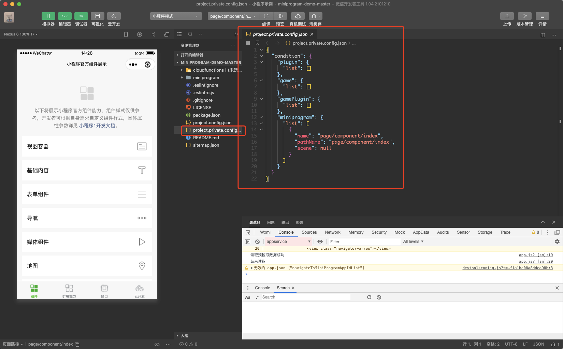The width and height of the screenshot is (563, 349).
Task: Open the visualization tool (可视化)
Action: click(x=97, y=16)
